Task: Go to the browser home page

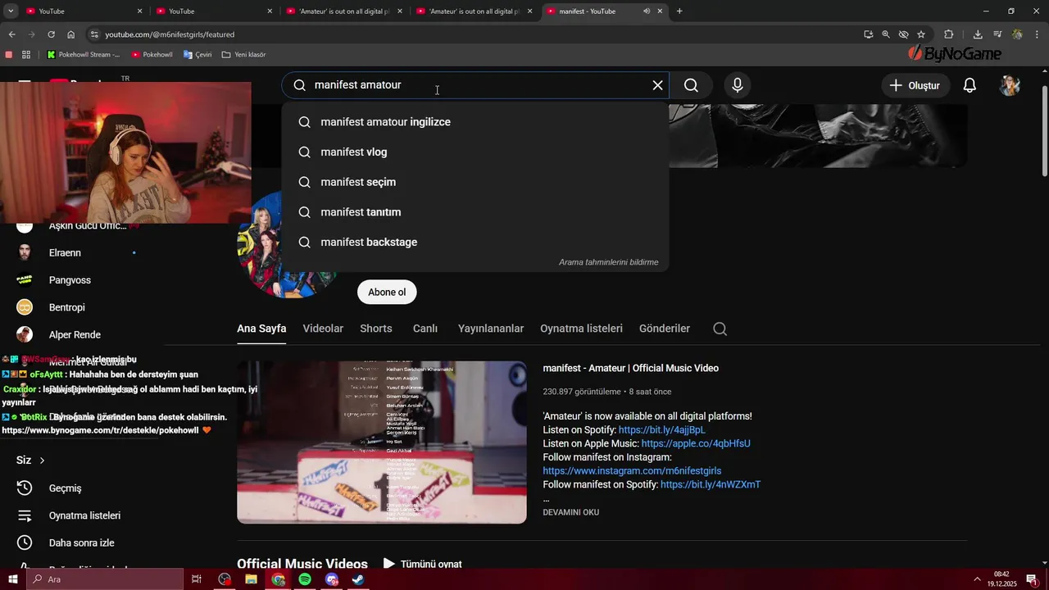Action: [70, 34]
